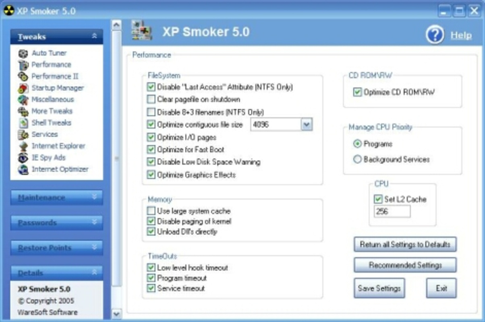This screenshot has height=322, width=485.
Task: Expand the Maintenance section
Action: point(56,198)
